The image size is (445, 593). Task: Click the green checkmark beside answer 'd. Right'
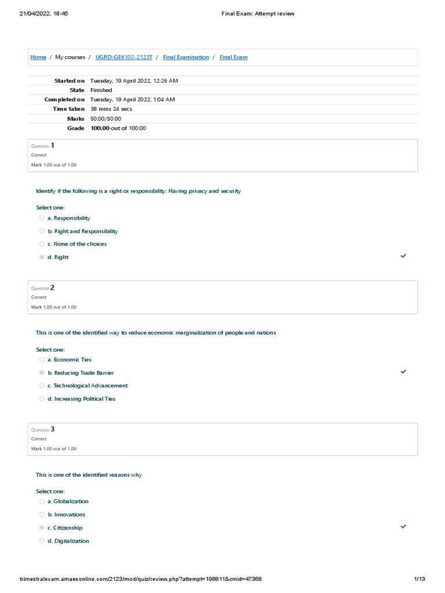coord(403,256)
